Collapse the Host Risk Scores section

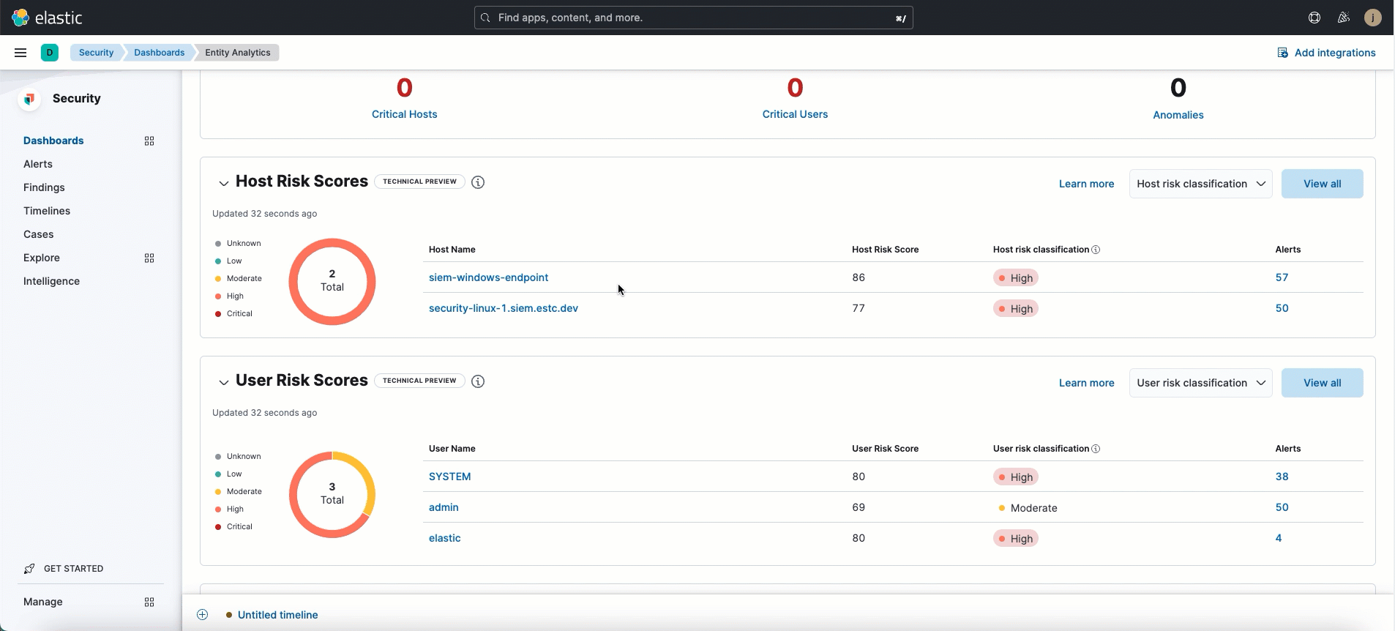(x=224, y=183)
